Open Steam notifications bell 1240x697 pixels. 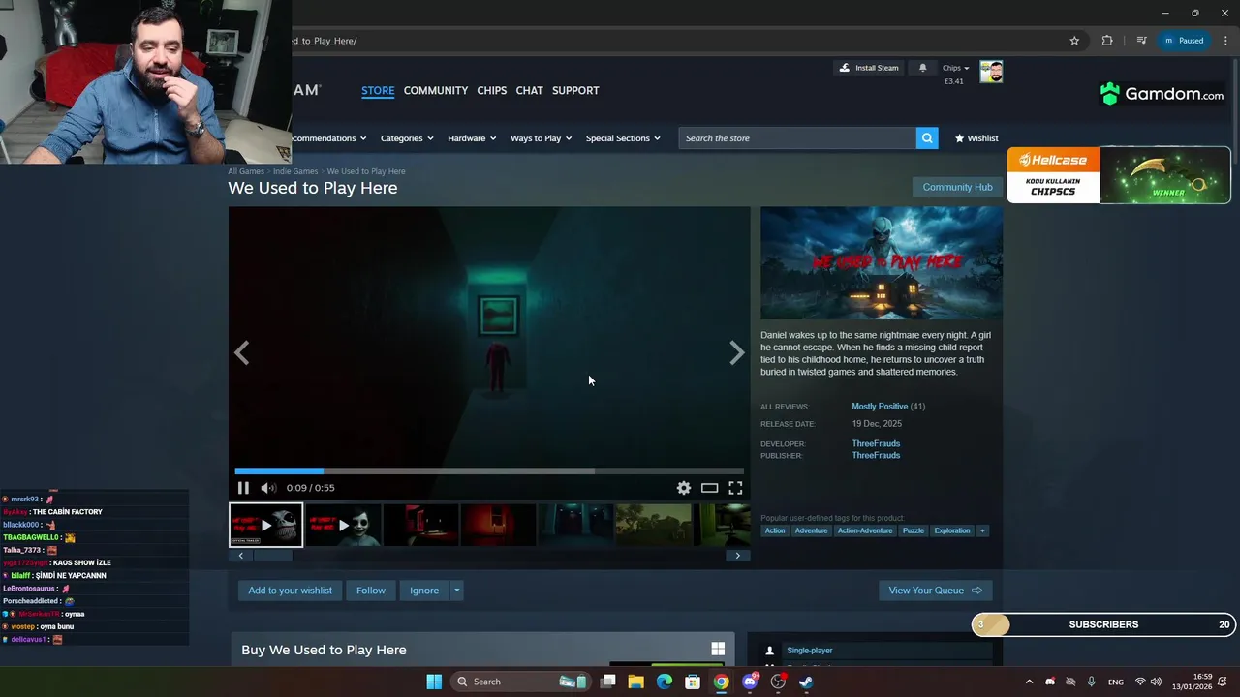point(922,68)
